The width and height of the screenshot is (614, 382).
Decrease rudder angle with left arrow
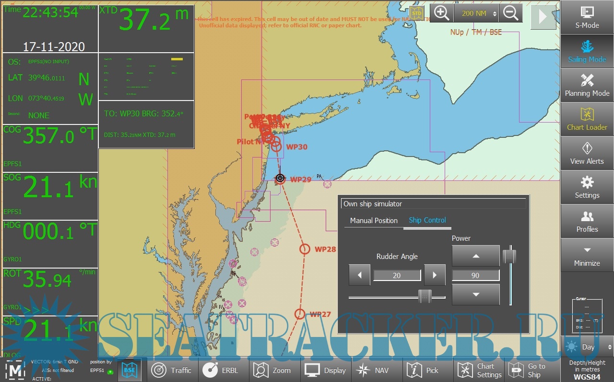(359, 275)
